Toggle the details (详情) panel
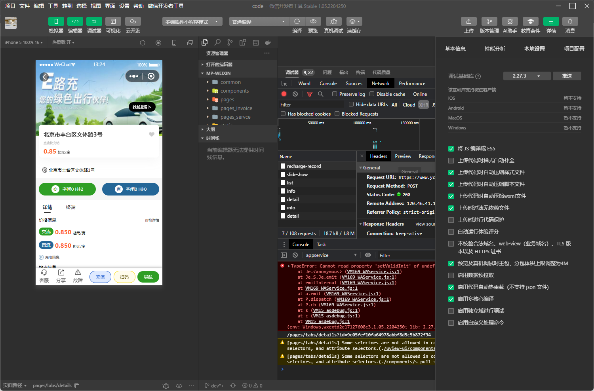Screen dimensions: 594x391 551,21
